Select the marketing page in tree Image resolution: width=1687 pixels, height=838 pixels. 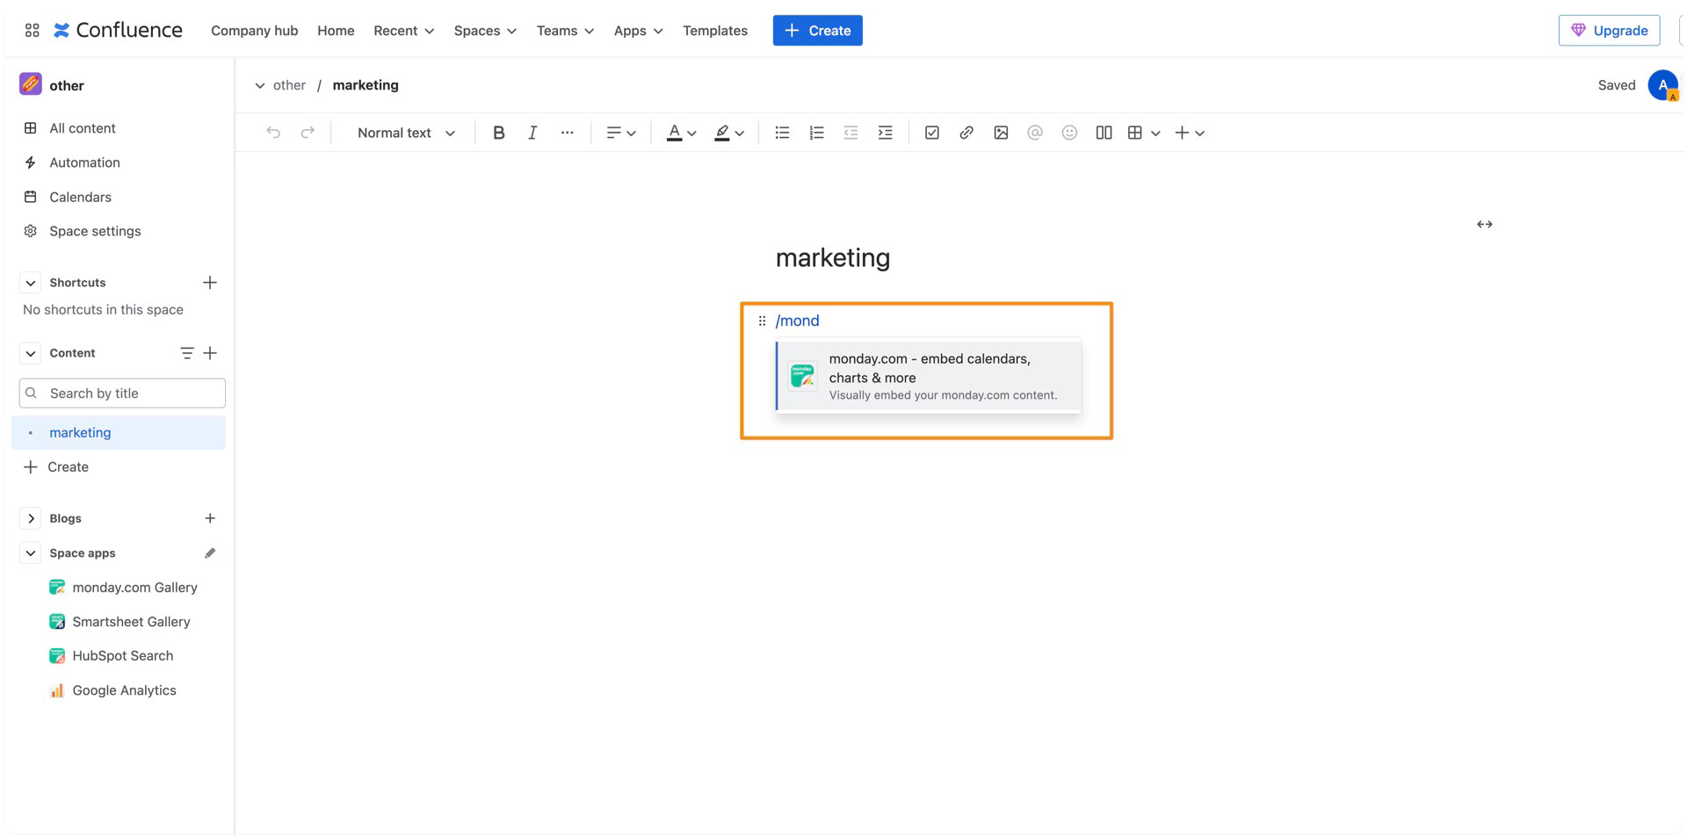(x=118, y=432)
